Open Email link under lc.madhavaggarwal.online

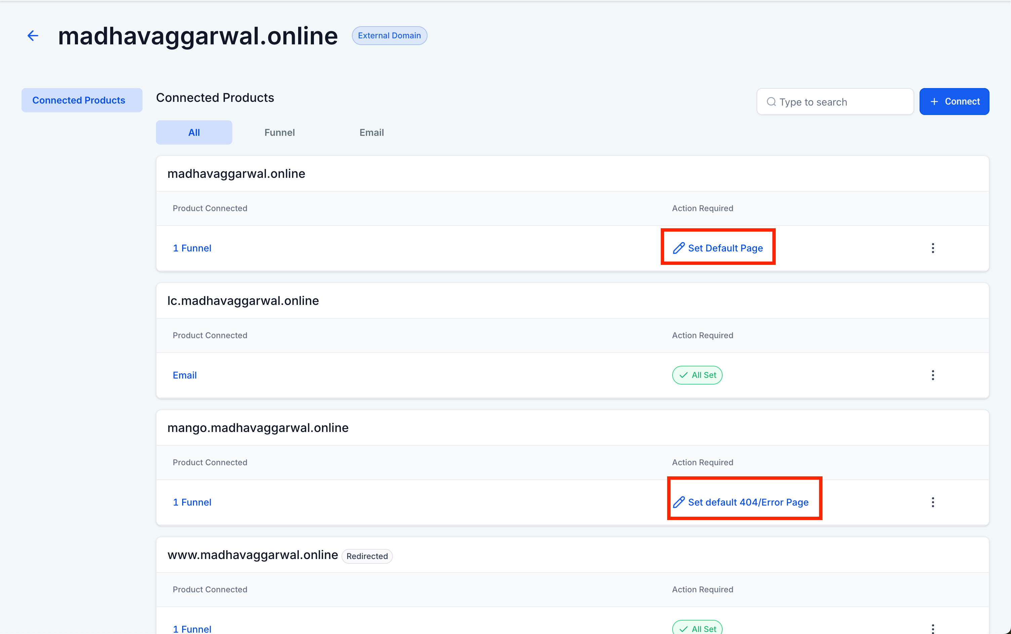coord(185,375)
